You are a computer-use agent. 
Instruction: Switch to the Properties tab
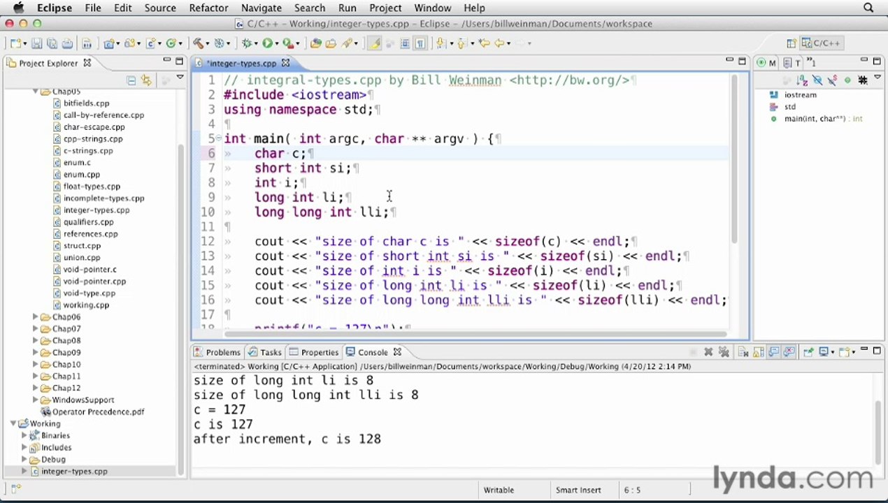point(314,352)
